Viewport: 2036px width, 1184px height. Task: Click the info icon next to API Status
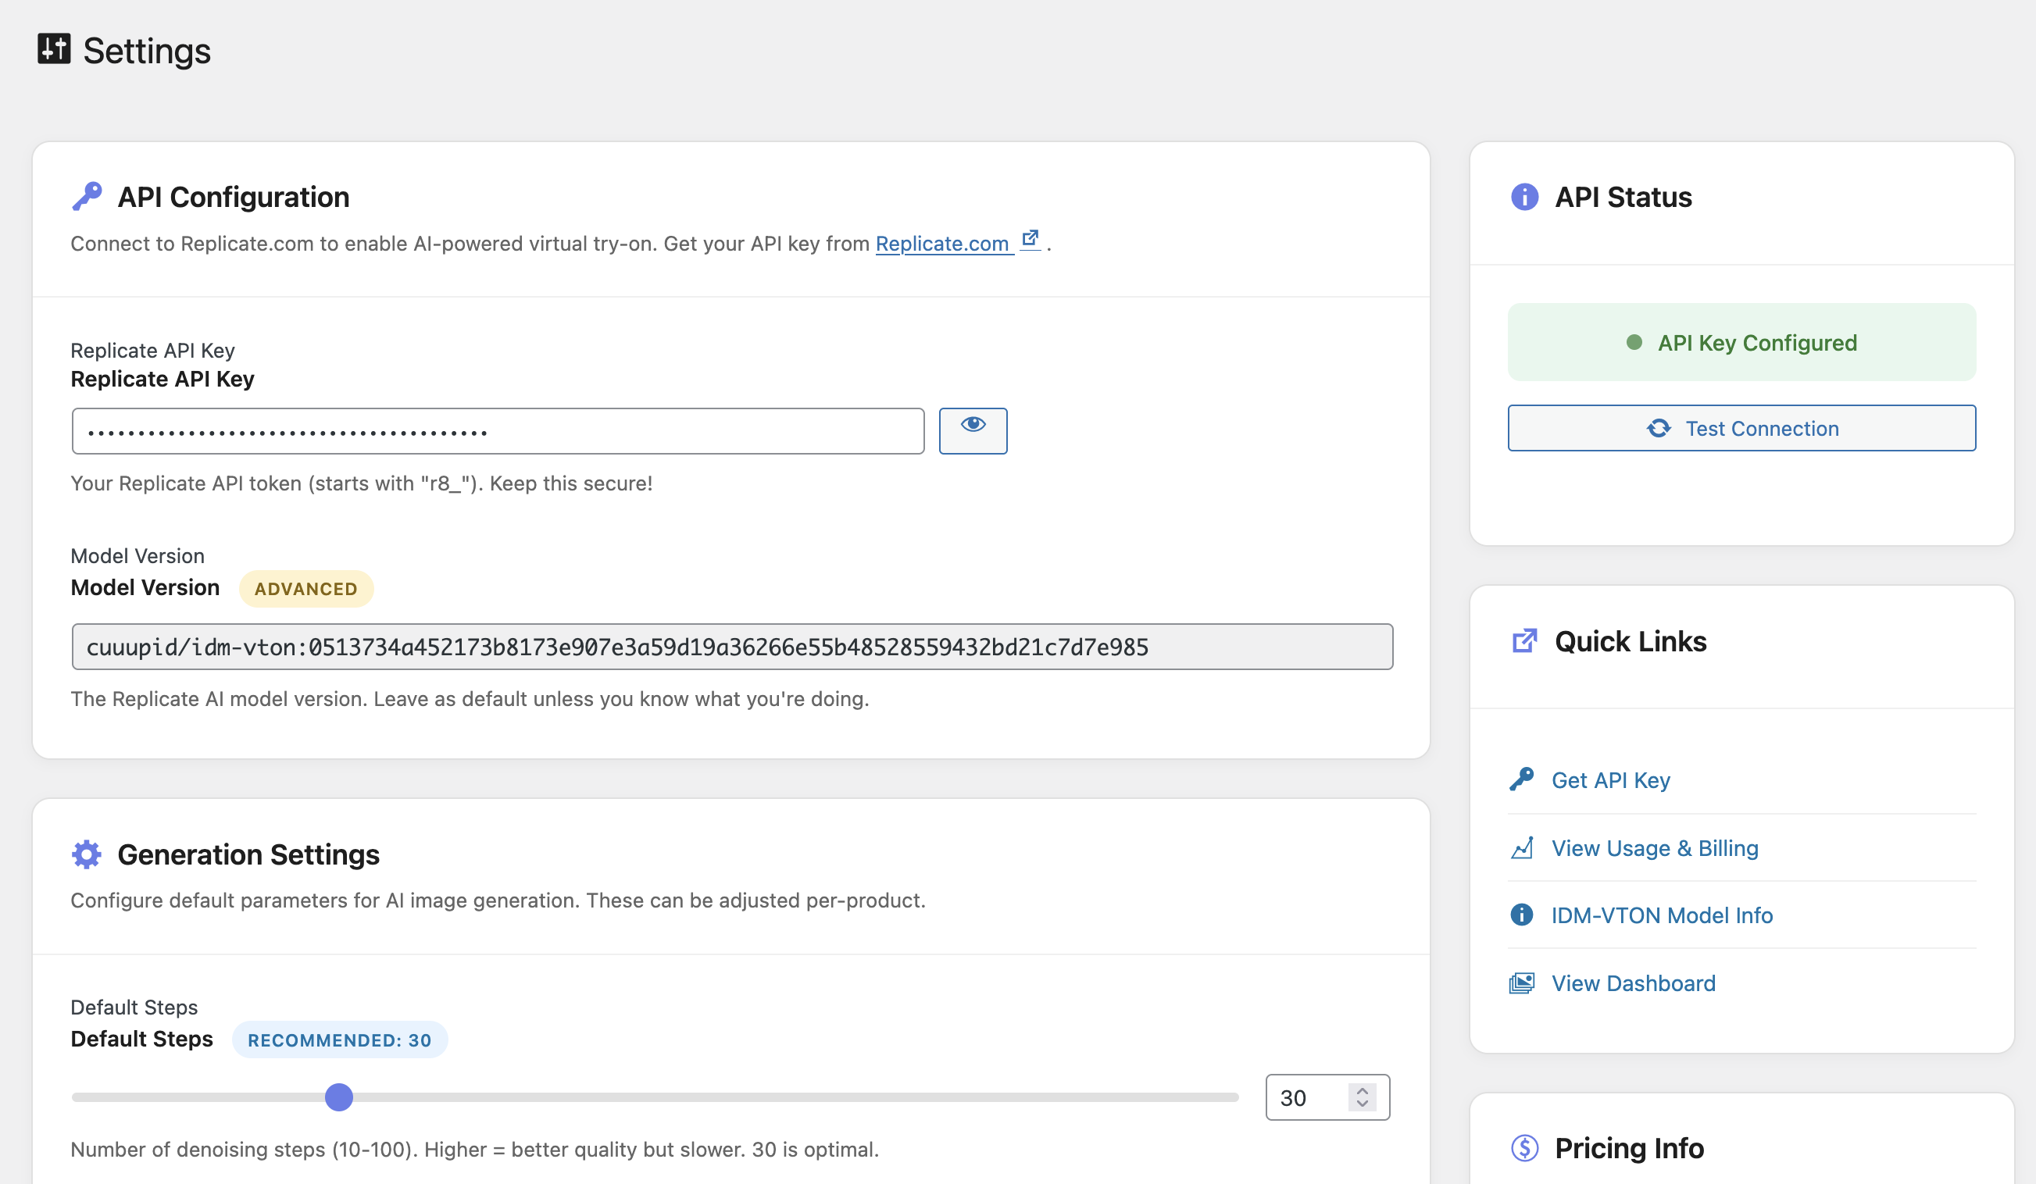coord(1524,196)
